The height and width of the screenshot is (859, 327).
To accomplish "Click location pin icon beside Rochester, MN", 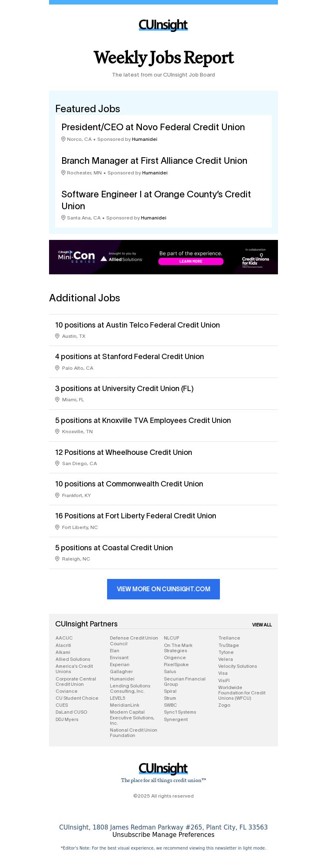I will tap(63, 173).
